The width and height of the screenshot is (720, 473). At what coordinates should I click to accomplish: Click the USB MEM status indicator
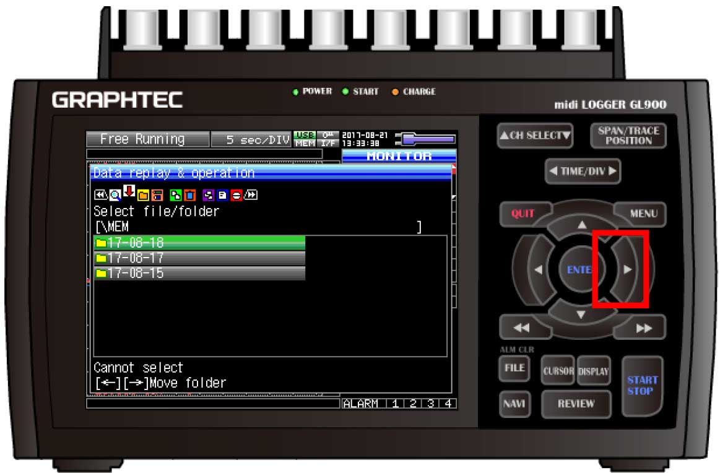305,139
